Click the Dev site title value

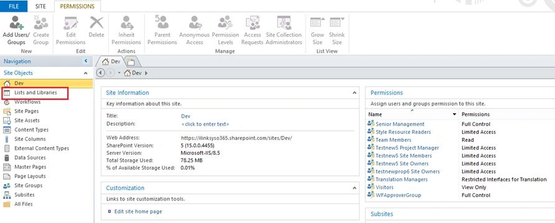[x=185, y=116]
